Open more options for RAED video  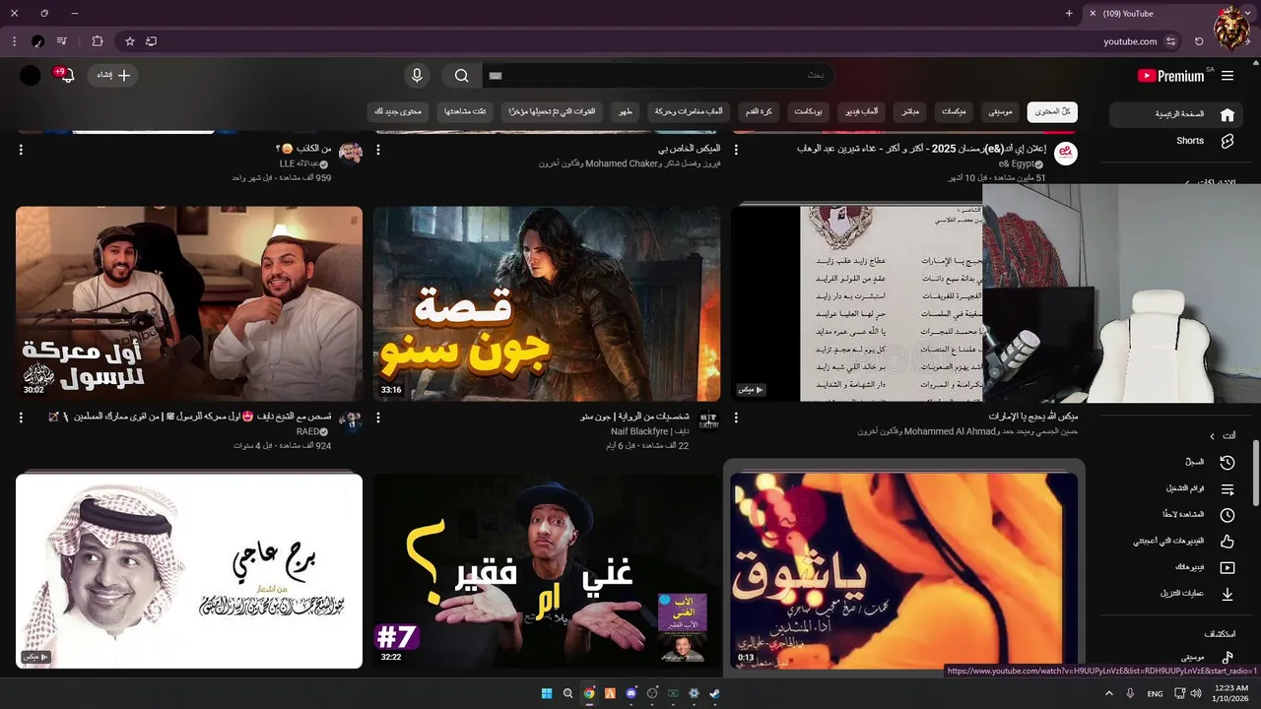pos(21,418)
